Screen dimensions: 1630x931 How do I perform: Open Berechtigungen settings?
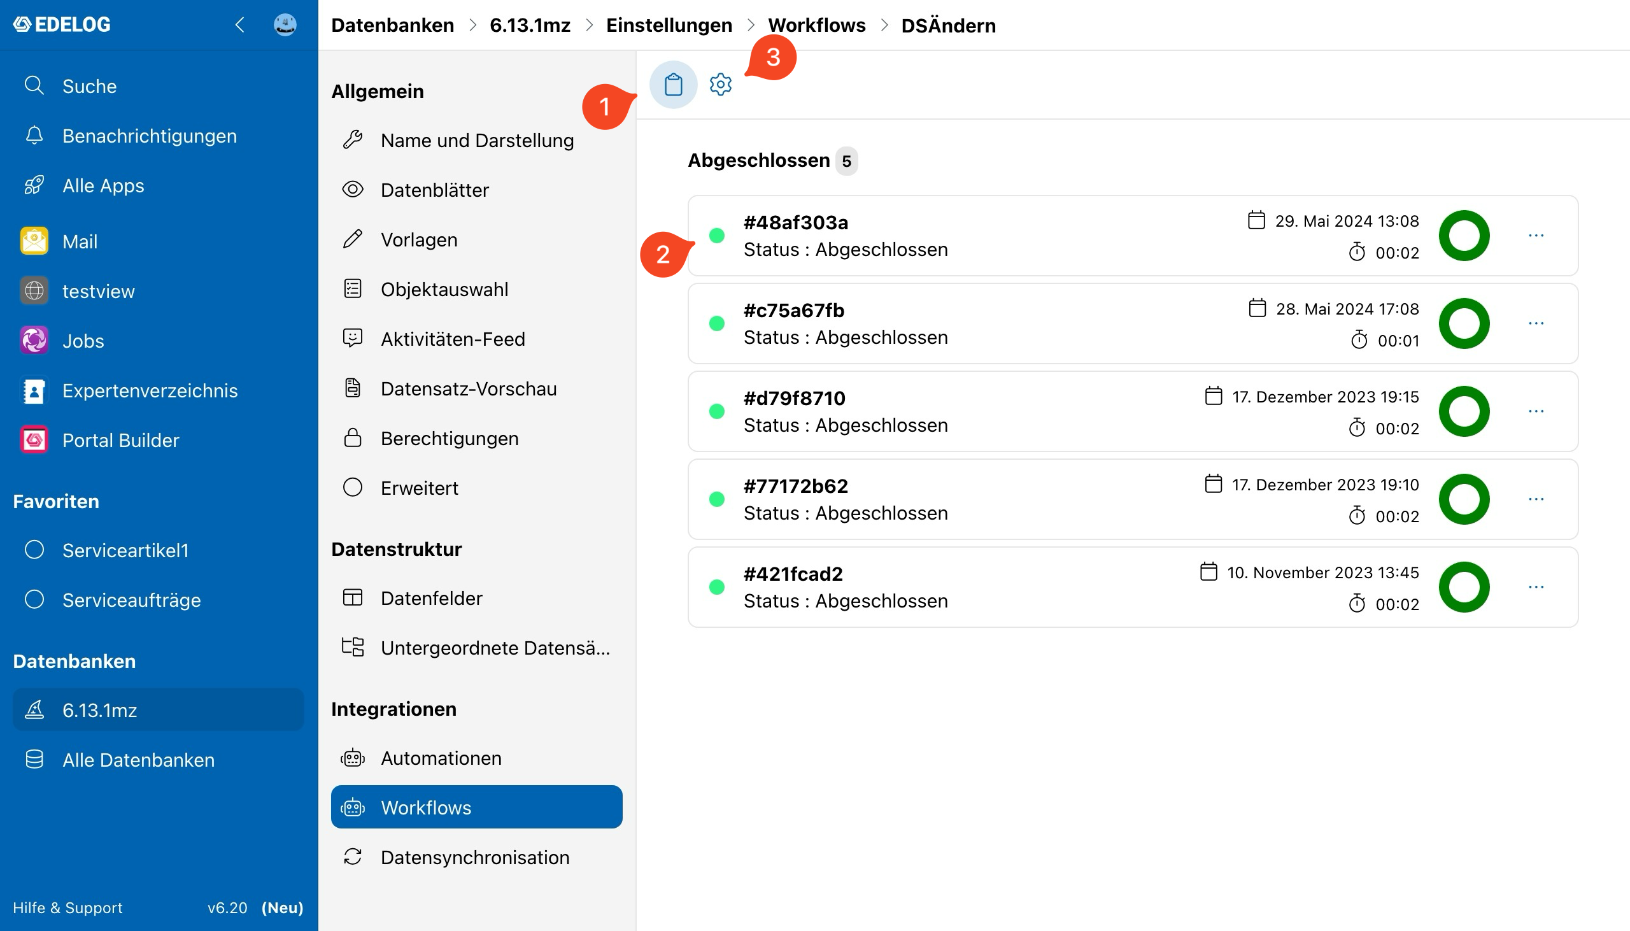[477, 438]
